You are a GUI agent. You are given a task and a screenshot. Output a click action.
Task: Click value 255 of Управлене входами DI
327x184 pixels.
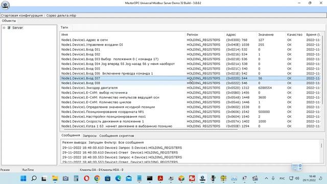(261, 44)
